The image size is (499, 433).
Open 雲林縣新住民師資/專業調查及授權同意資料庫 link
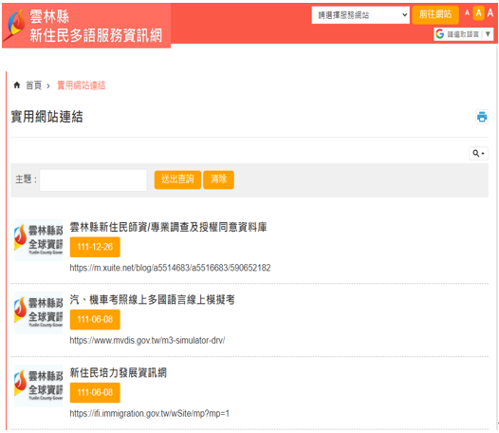(168, 227)
